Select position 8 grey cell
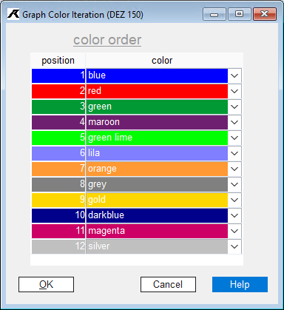The image size is (284, 310). tap(58, 184)
